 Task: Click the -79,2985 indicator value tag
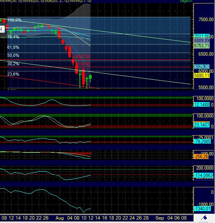[202, 142]
